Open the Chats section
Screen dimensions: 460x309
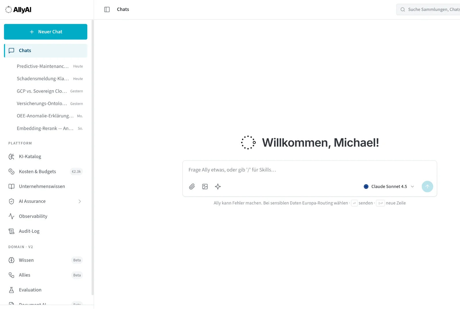[x=46, y=51]
